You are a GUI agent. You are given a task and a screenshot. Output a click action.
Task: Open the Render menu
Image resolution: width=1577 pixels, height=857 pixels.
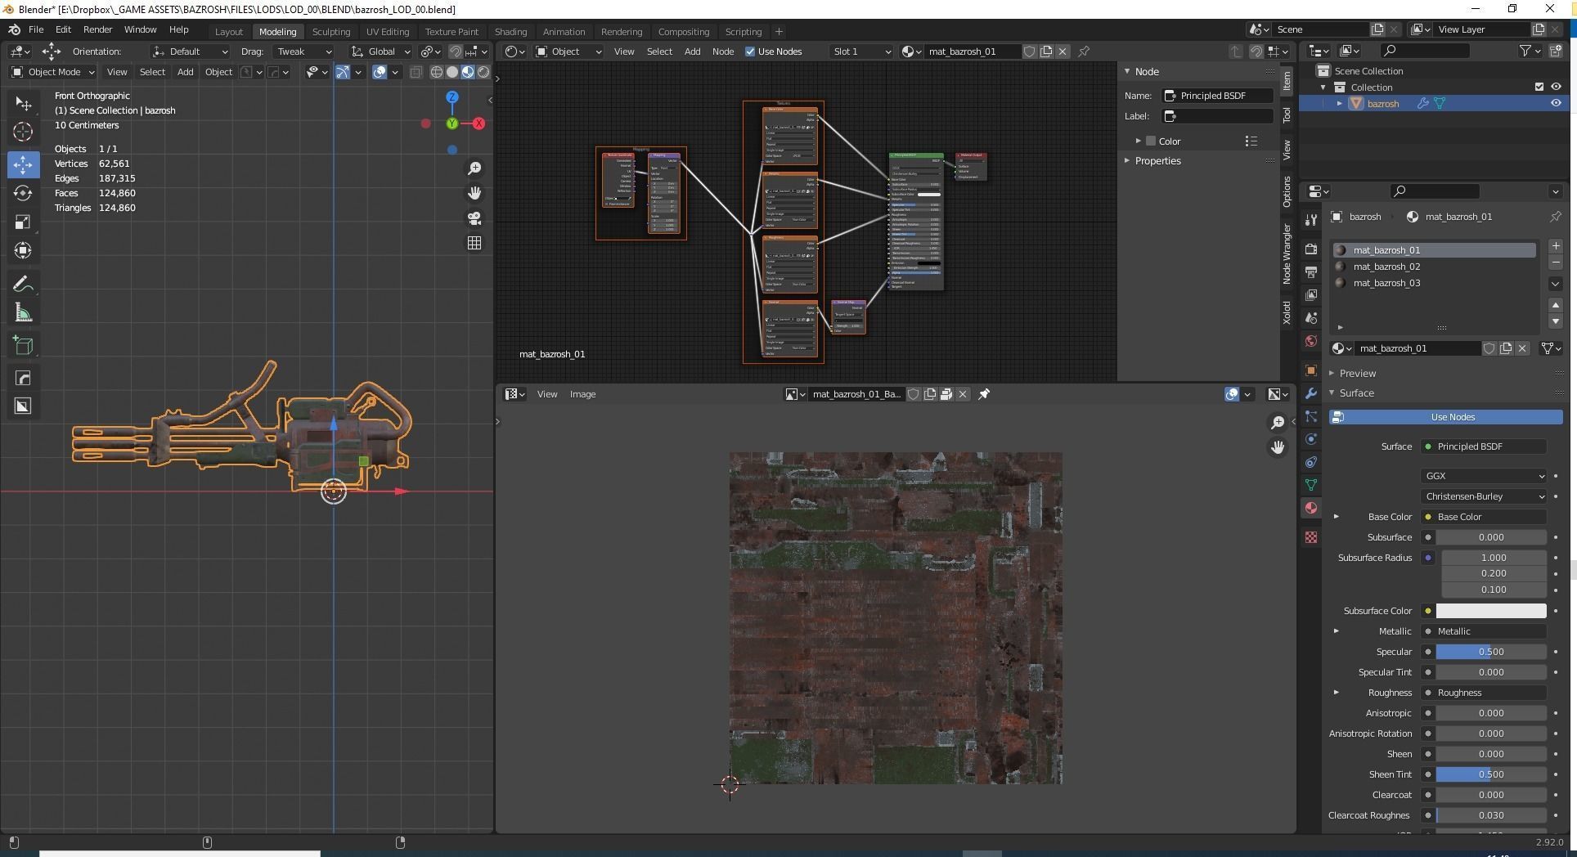click(x=97, y=29)
